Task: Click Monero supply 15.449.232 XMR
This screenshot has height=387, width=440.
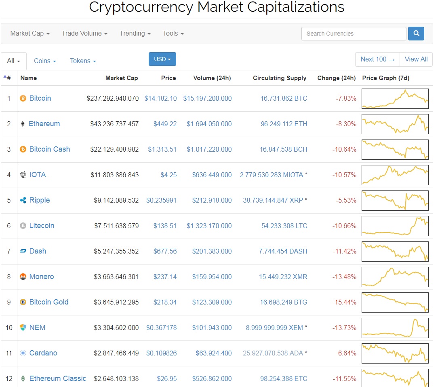Action: (x=283, y=277)
